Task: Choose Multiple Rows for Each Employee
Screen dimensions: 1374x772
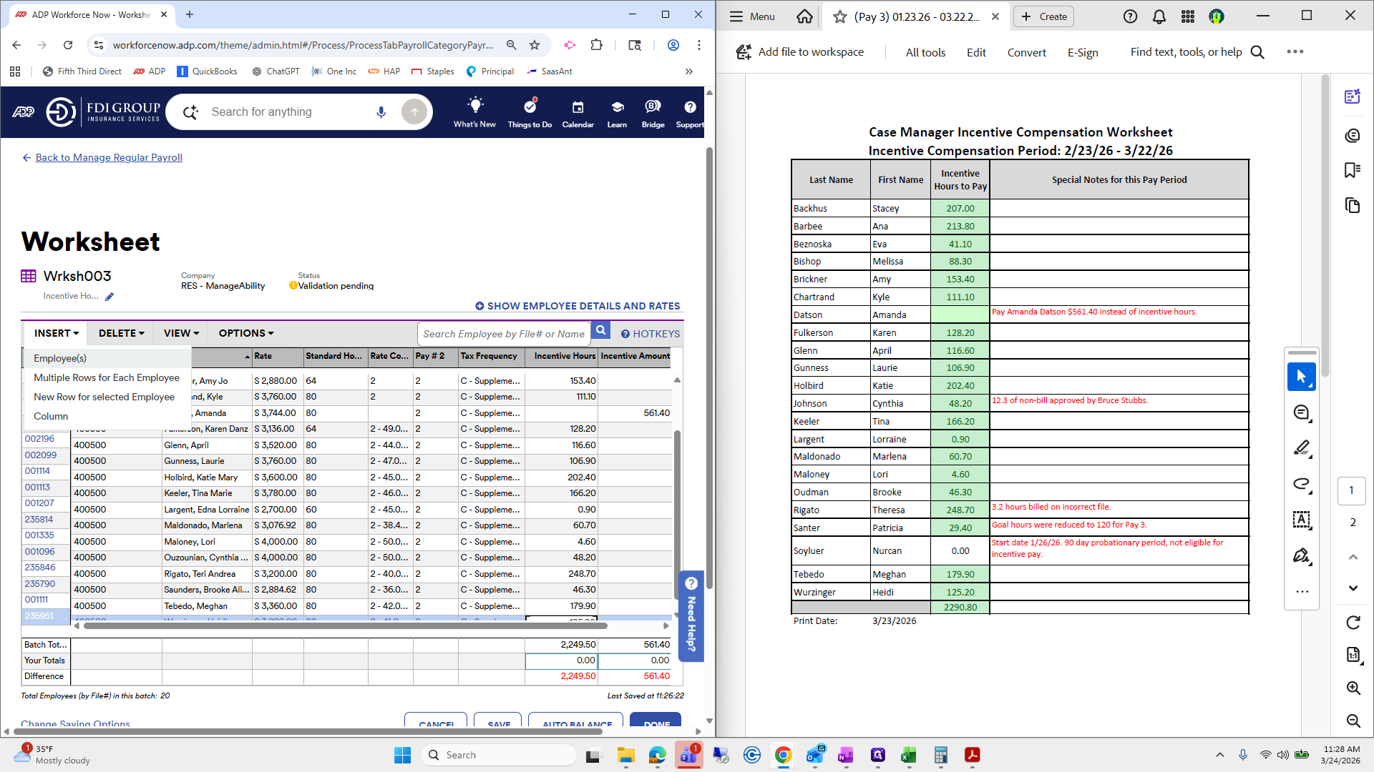Action: [x=107, y=377]
